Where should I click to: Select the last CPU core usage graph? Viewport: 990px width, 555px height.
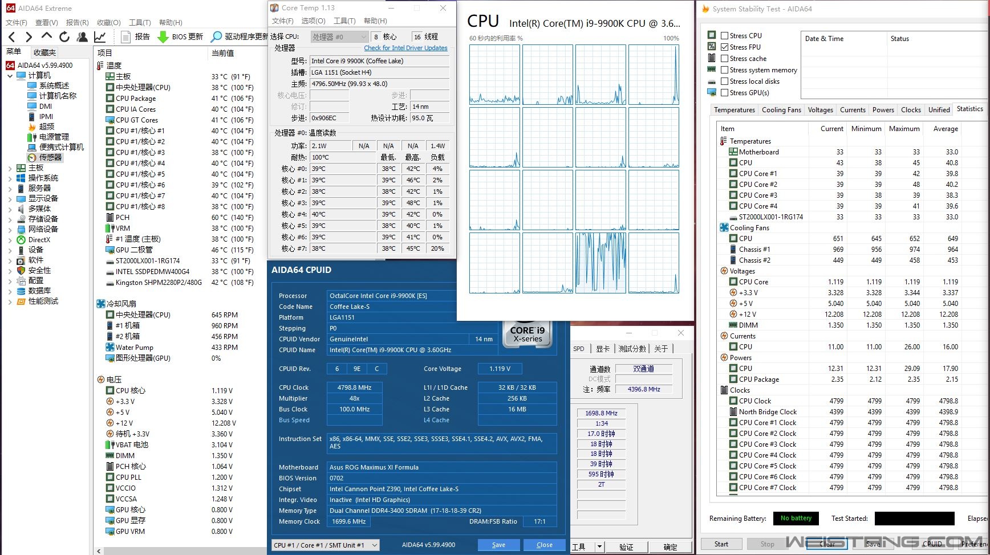click(x=654, y=263)
